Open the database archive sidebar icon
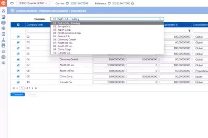208x138 pixels. (x=3, y=46)
